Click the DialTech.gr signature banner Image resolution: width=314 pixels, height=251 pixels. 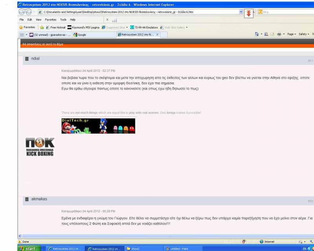98,126
